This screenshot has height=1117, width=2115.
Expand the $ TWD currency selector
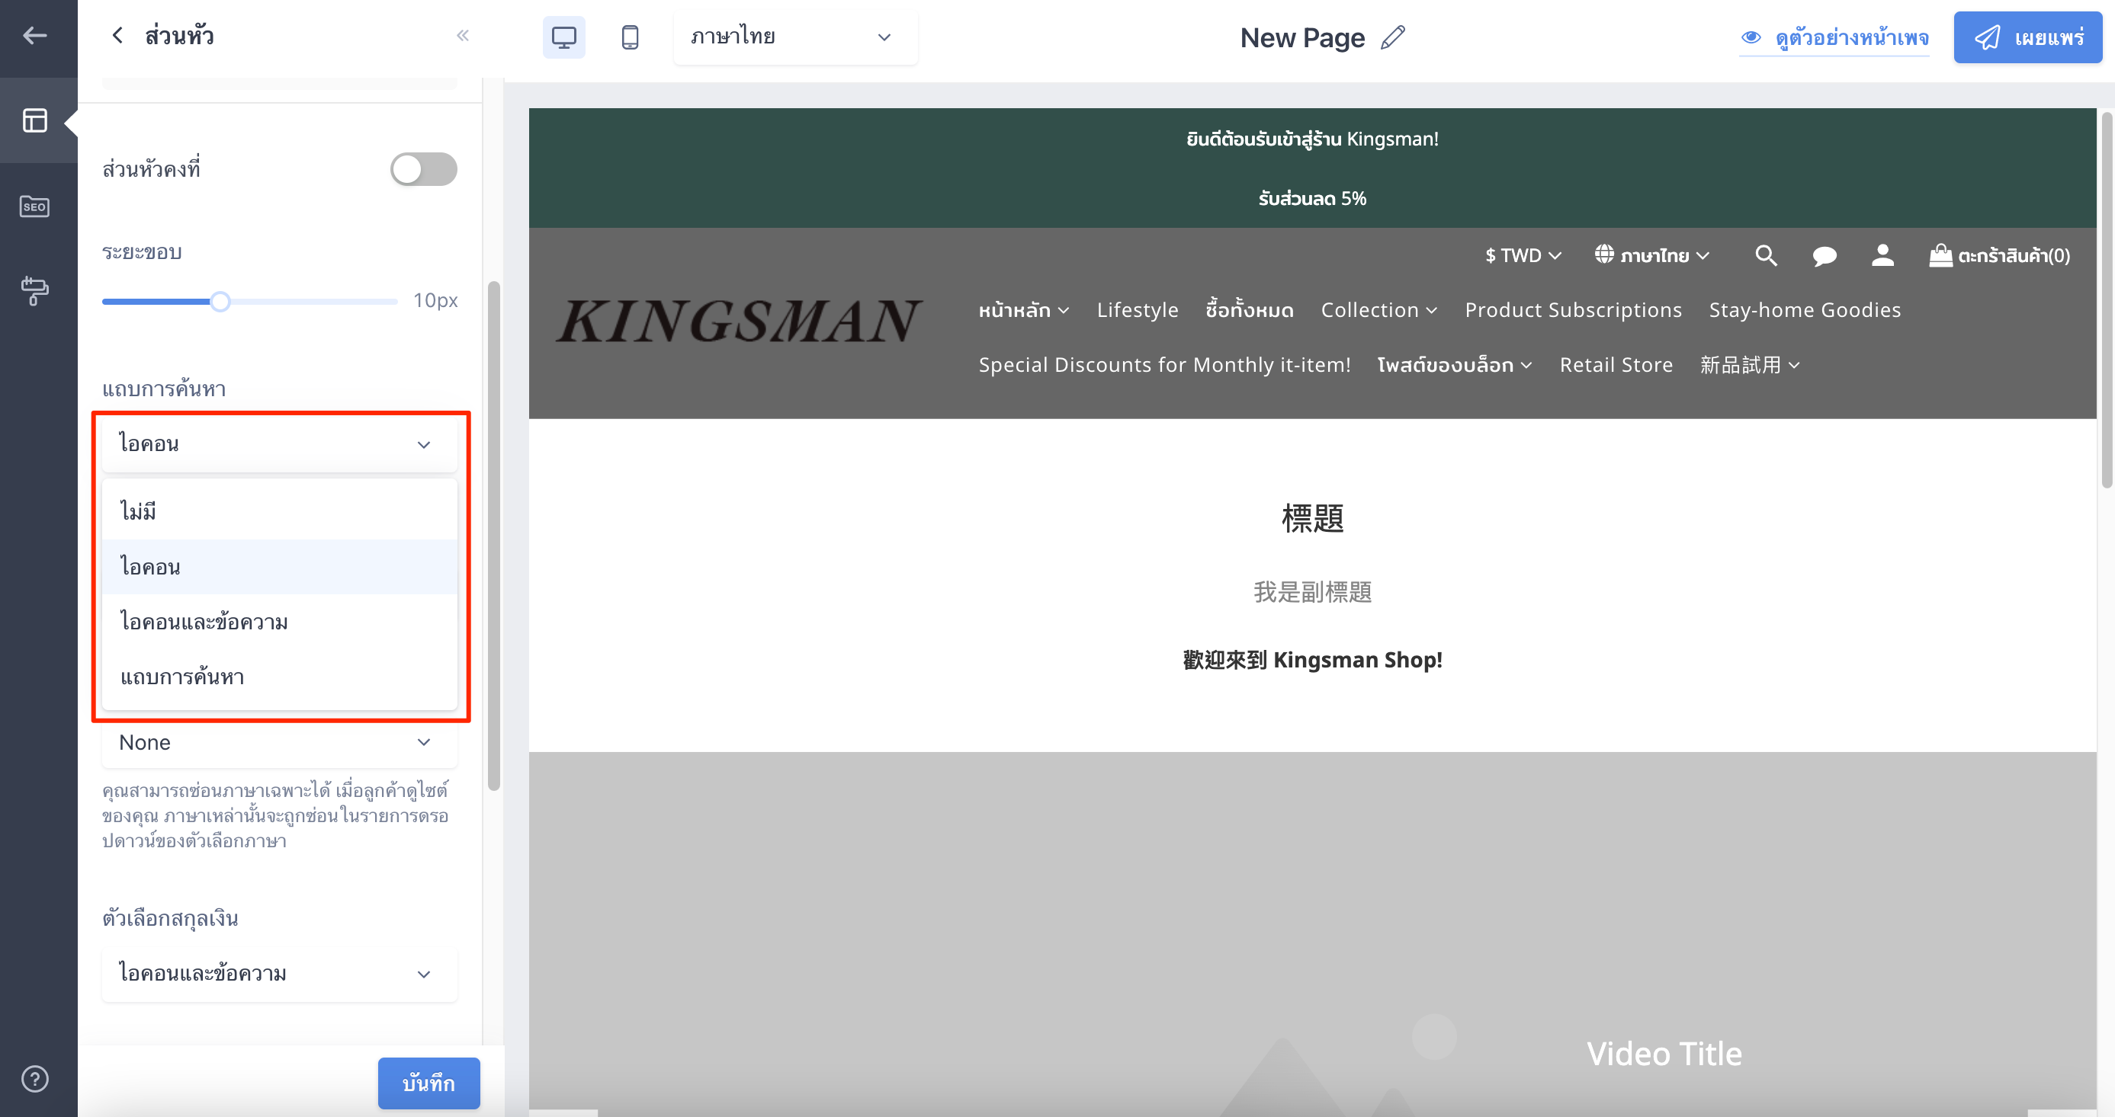click(1523, 255)
